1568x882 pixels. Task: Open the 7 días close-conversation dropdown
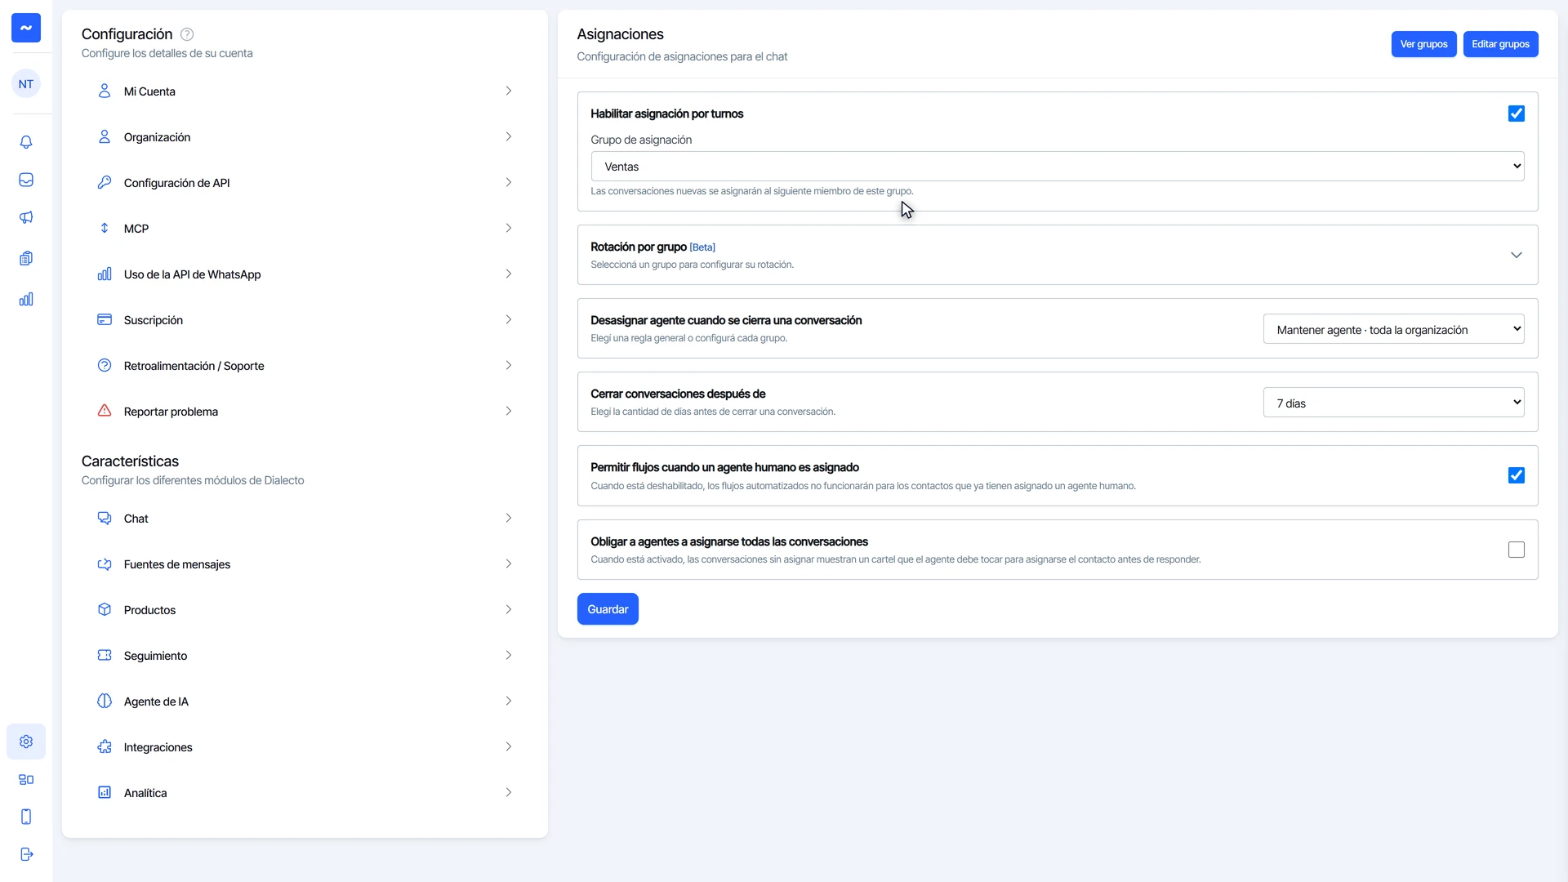[1393, 403]
